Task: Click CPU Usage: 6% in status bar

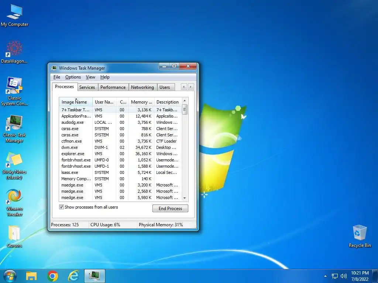Action: pos(105,225)
